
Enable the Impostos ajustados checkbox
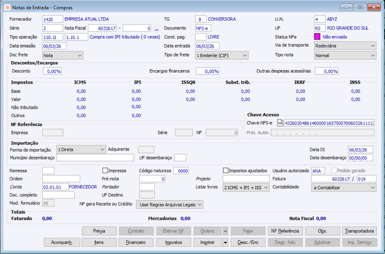coord(226,171)
